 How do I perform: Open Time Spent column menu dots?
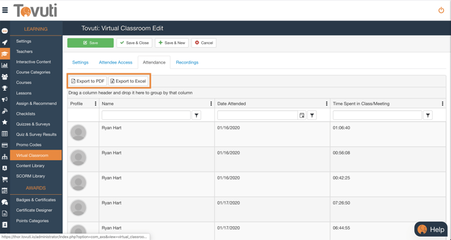point(442,104)
